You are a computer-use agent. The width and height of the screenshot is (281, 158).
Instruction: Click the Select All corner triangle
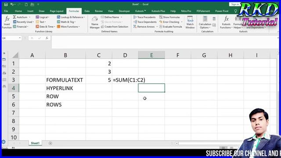point(15,55)
